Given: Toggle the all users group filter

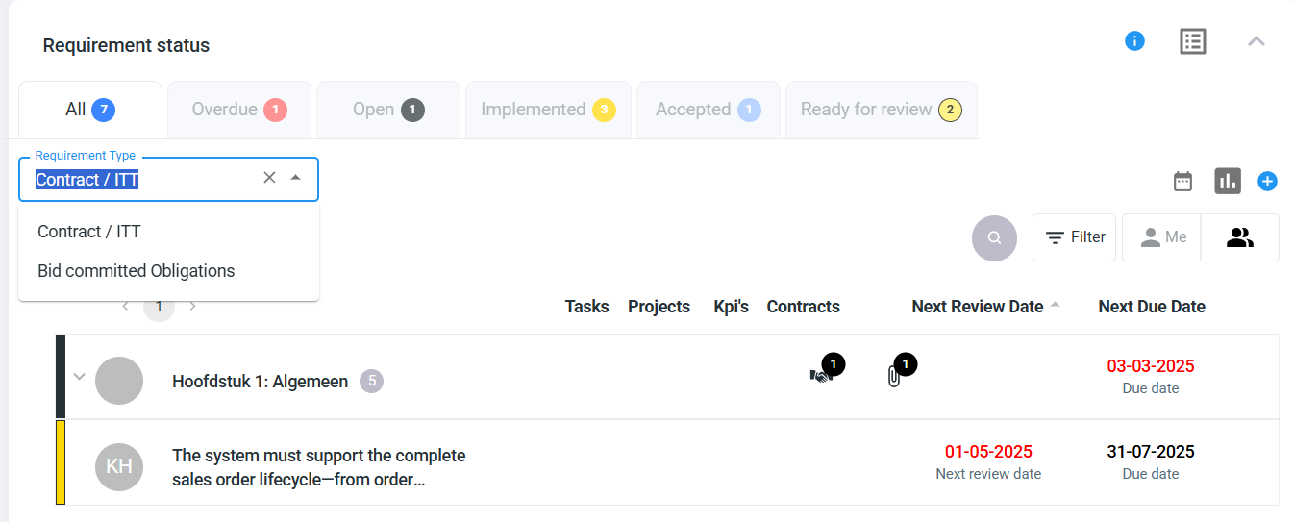Looking at the screenshot, I should pyautogui.click(x=1240, y=237).
